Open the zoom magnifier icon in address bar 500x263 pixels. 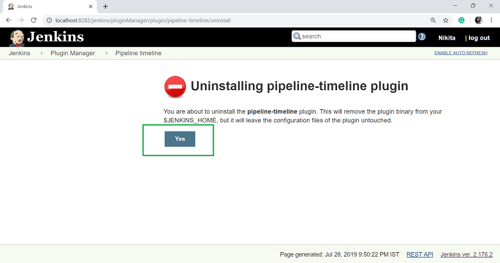pyautogui.click(x=433, y=20)
